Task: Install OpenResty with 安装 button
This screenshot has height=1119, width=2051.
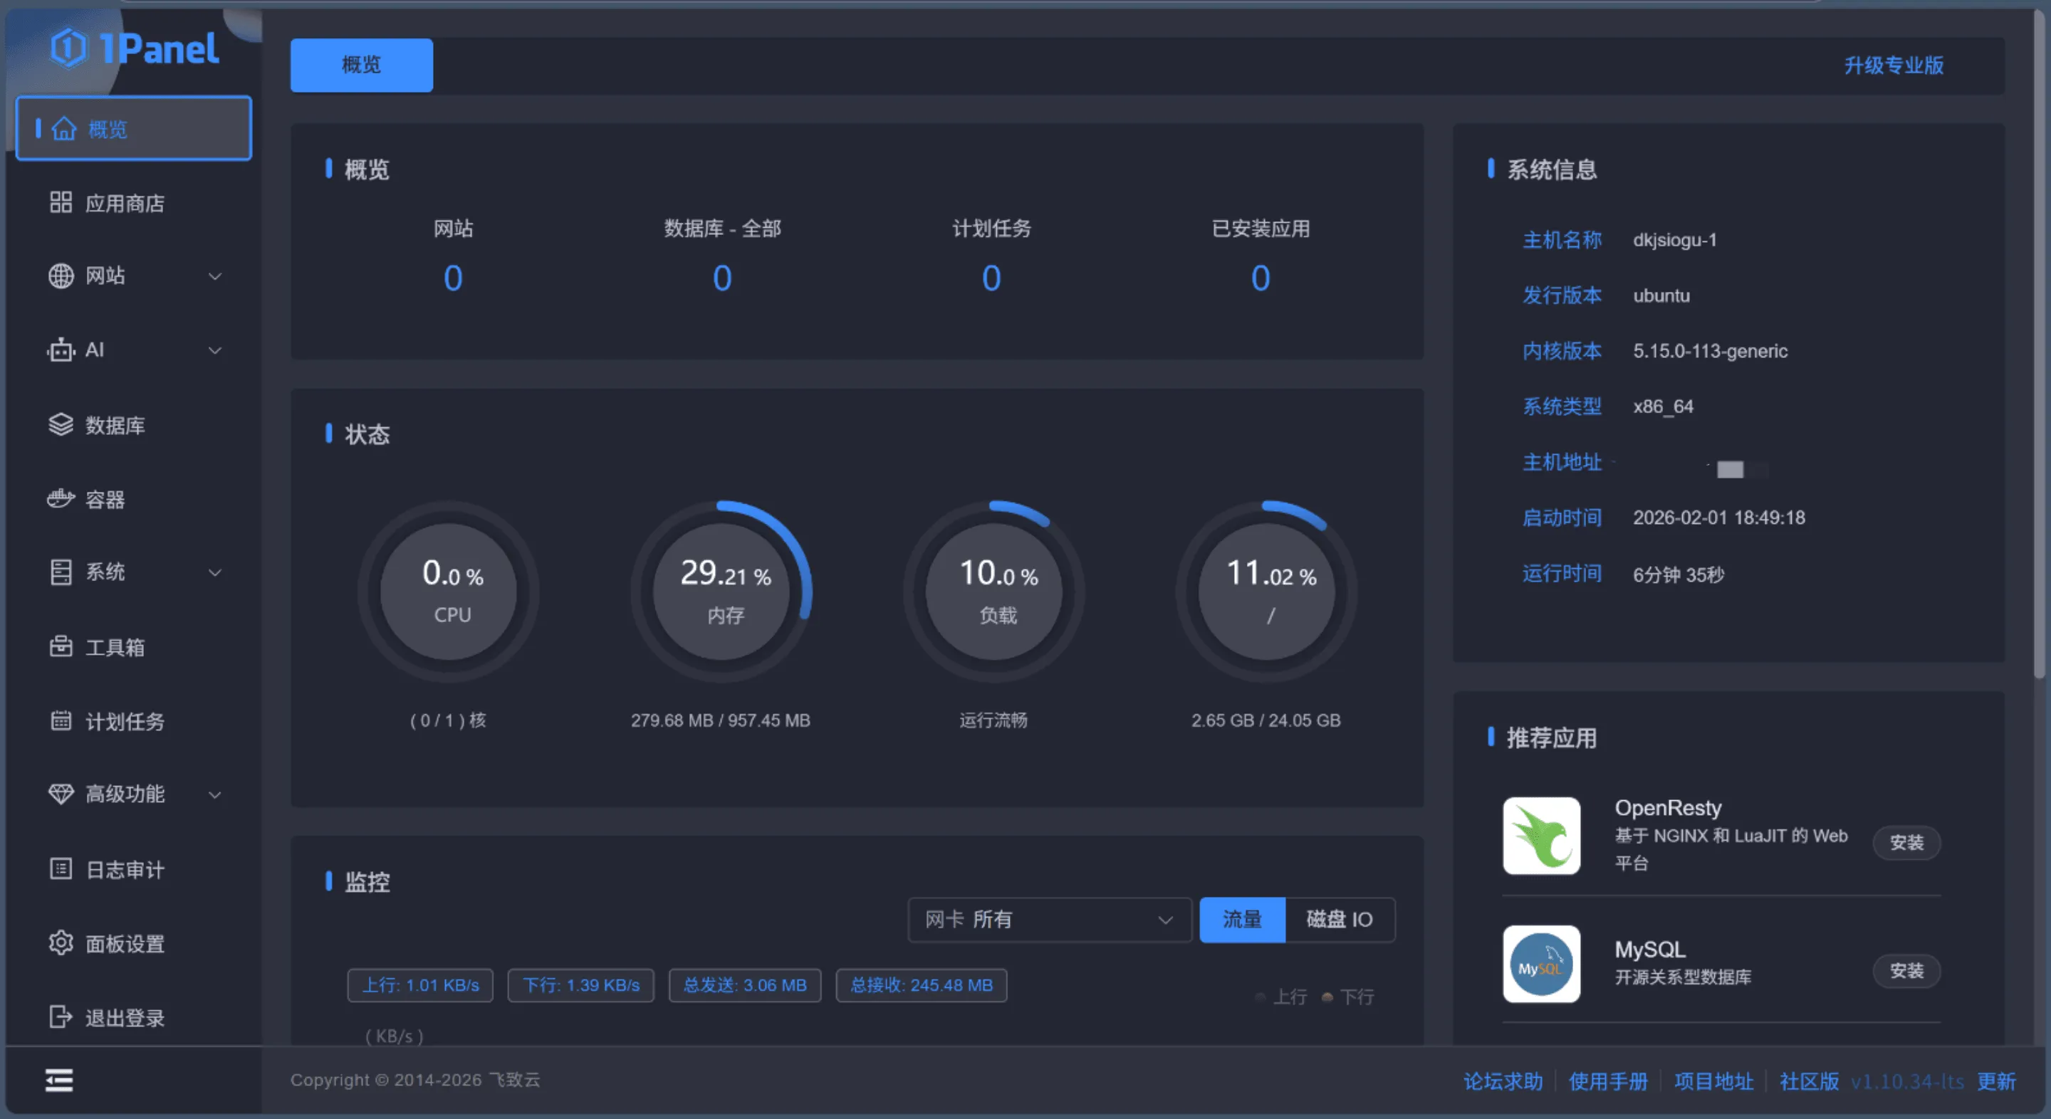Action: click(1907, 843)
